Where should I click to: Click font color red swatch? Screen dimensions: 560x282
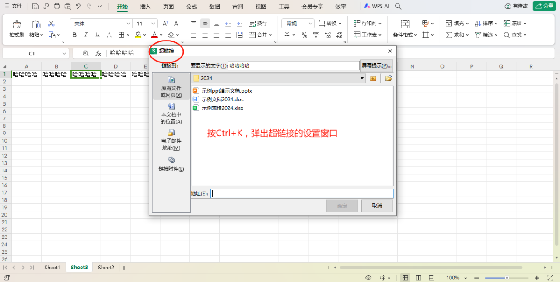(x=154, y=35)
